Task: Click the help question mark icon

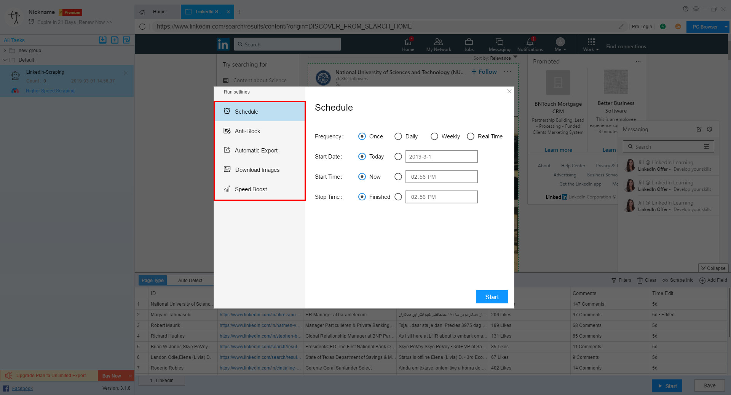Action: pos(686,9)
